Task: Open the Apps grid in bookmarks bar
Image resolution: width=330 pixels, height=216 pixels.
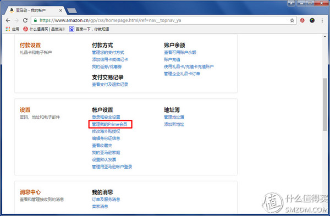Action: point(12,29)
